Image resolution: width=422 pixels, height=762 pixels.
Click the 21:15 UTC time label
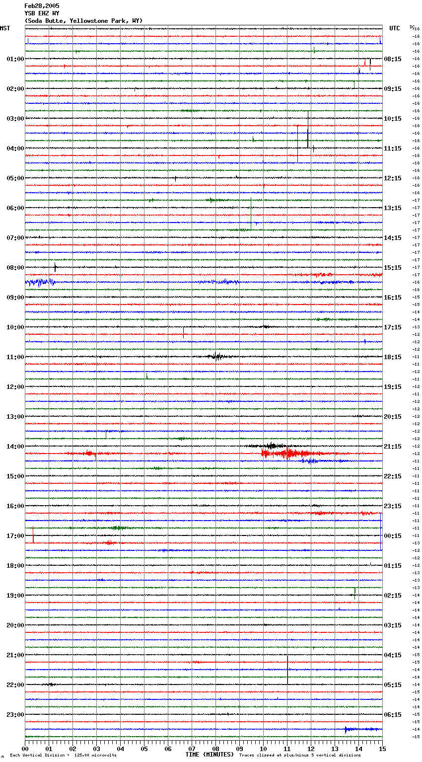tap(393, 447)
